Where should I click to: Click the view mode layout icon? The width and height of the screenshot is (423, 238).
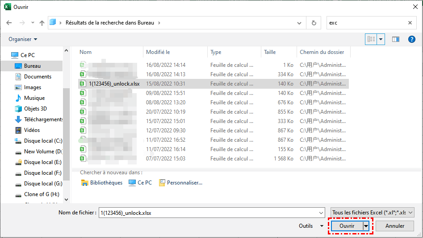point(371,39)
